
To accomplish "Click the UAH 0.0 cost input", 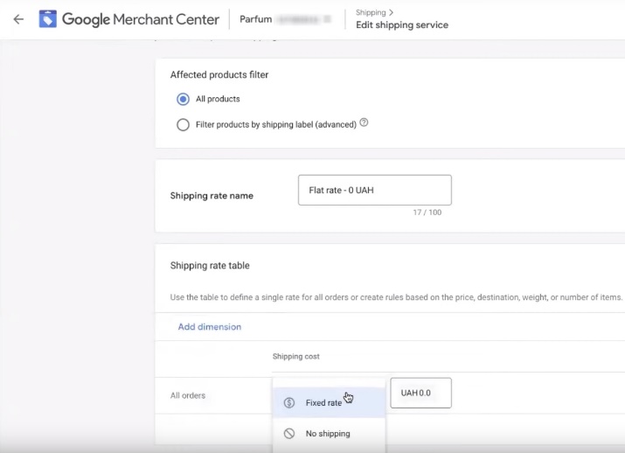I will point(420,394).
